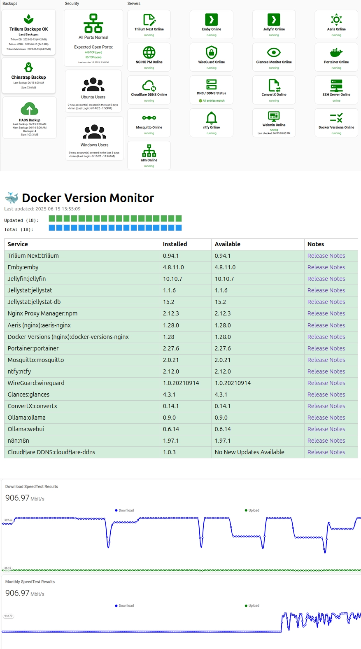Click the 'Download SpeedTest Results' title

coord(32,486)
